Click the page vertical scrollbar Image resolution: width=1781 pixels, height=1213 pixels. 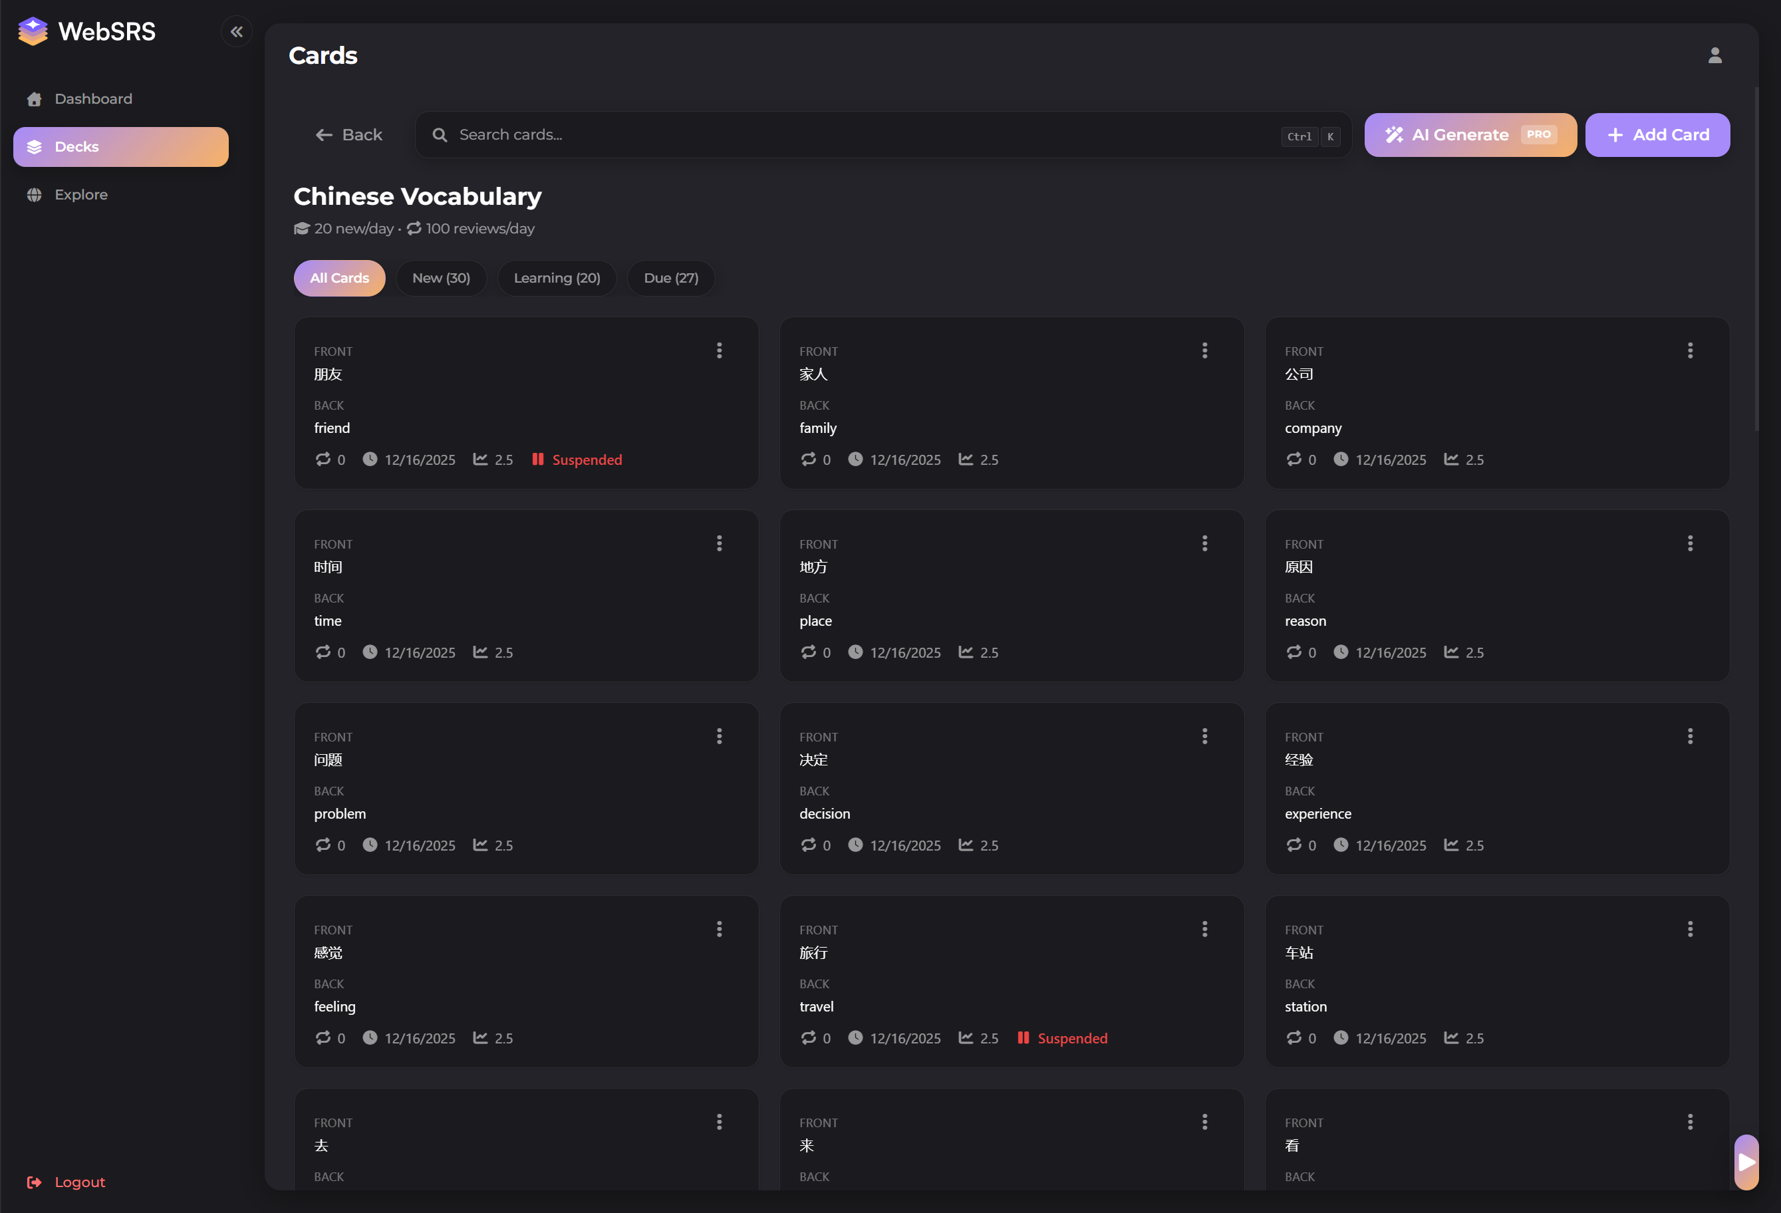[1756, 259]
